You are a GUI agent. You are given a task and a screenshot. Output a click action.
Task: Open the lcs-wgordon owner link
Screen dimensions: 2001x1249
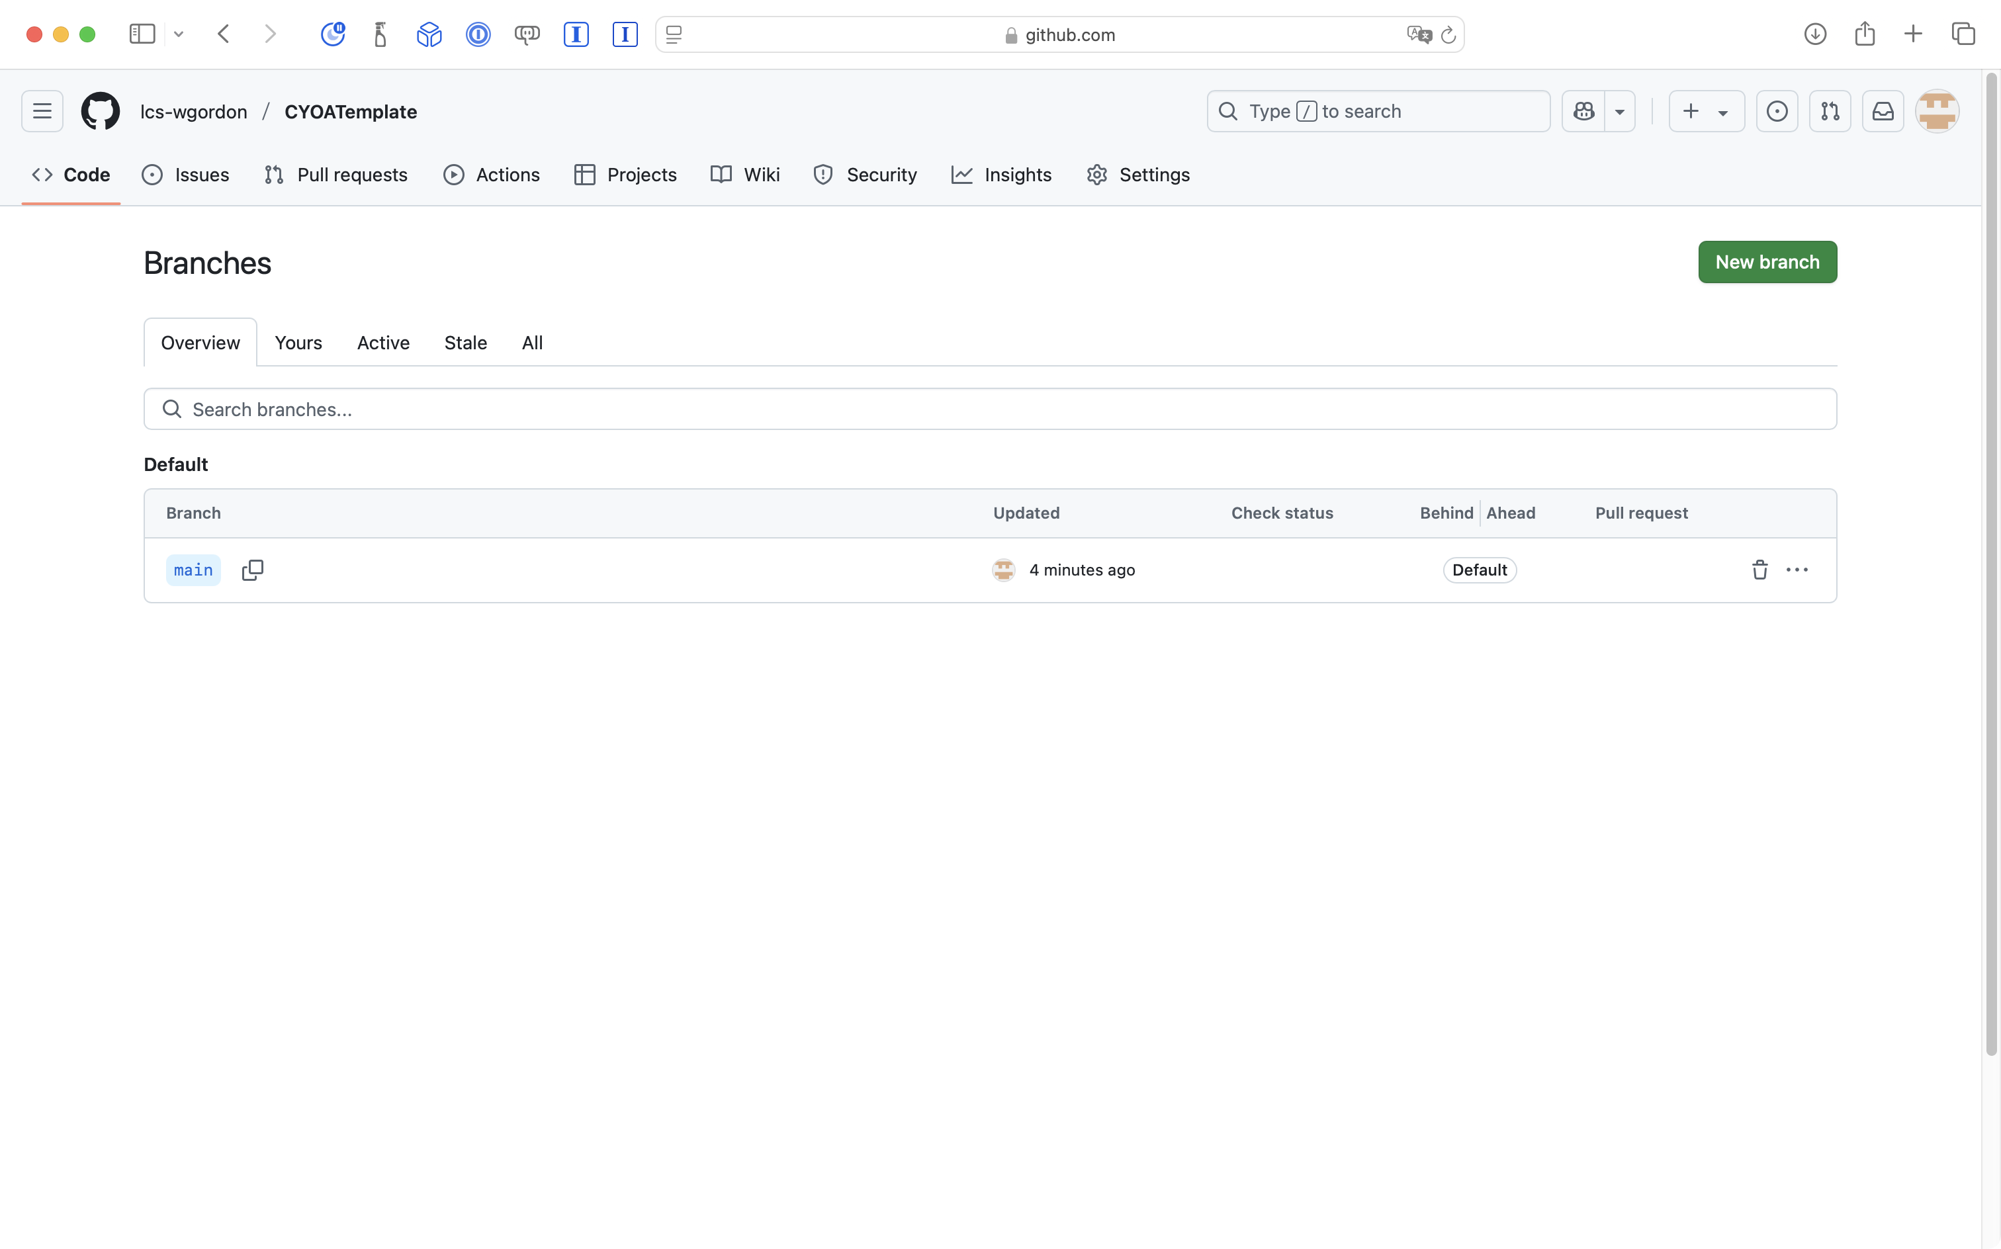(x=193, y=112)
